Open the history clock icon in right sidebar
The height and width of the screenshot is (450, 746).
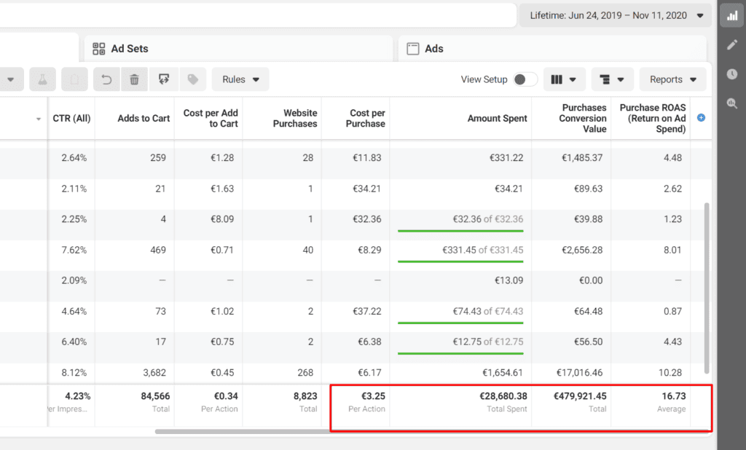click(x=731, y=74)
